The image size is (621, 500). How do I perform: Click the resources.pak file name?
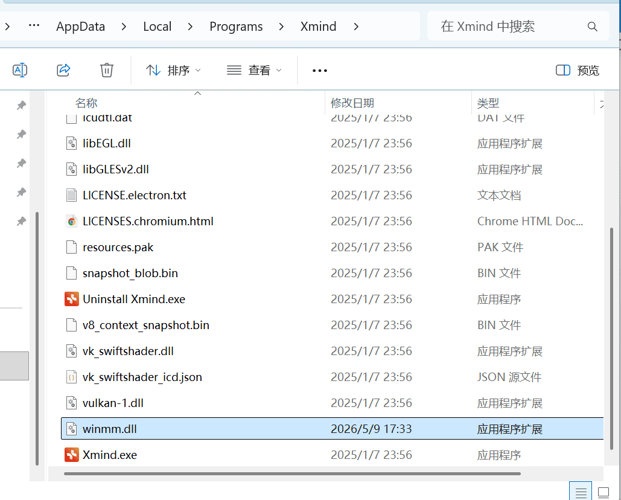(x=118, y=247)
